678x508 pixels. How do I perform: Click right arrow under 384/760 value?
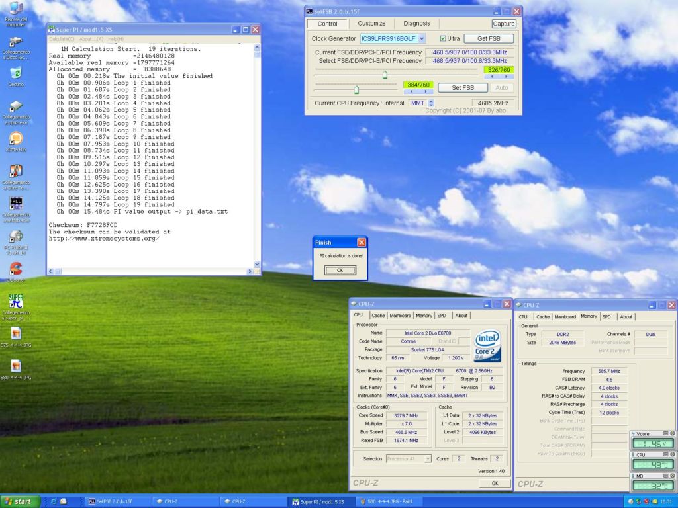pos(426,91)
